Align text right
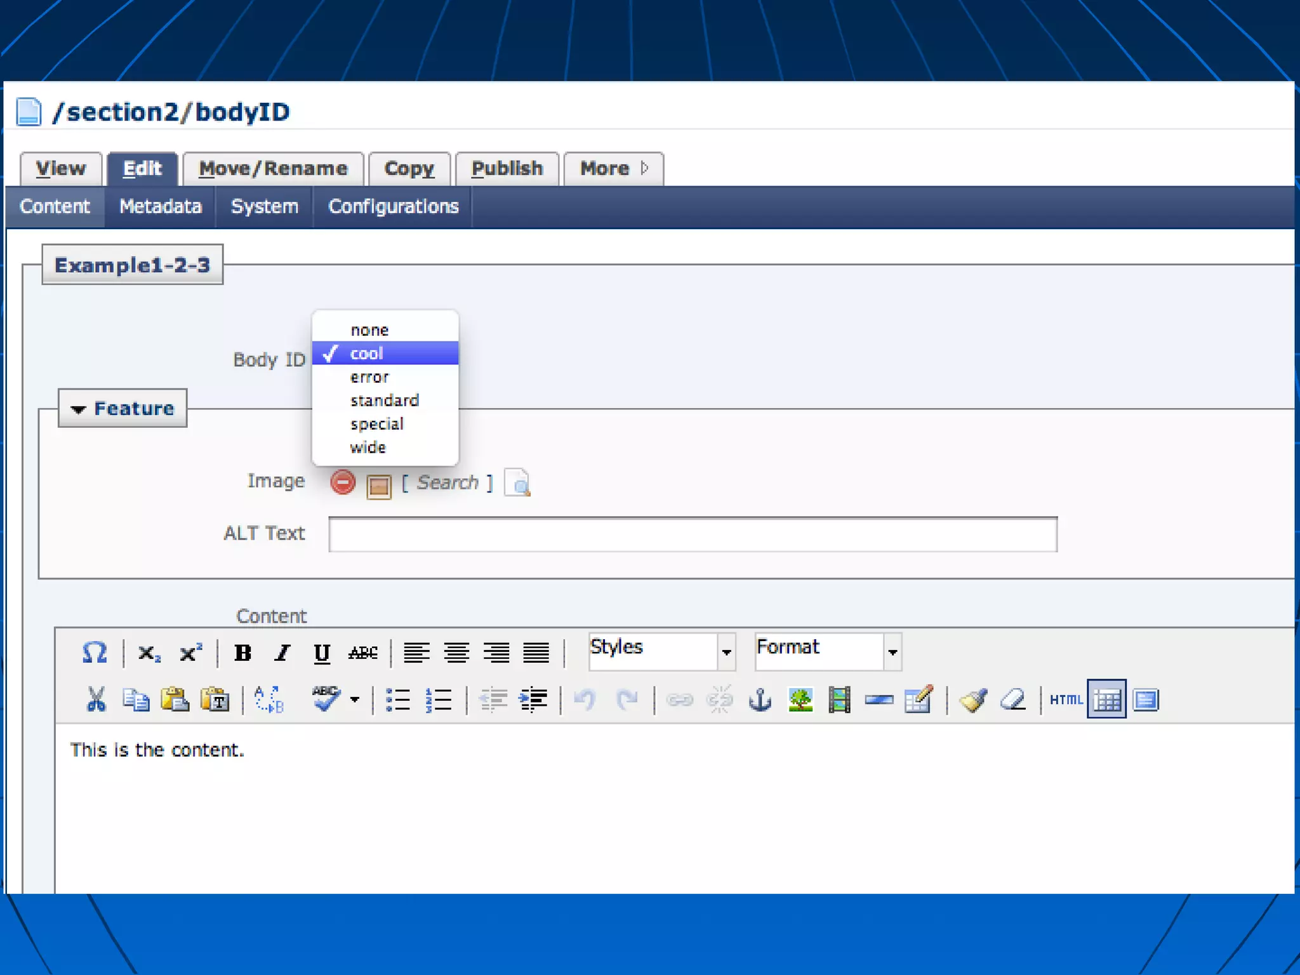This screenshot has width=1300, height=975. tap(496, 653)
